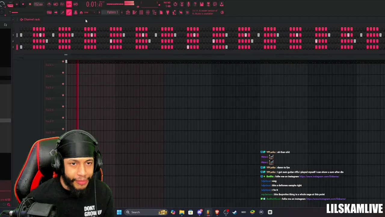Toggle the highlighted link icon in toolbar

69,12
